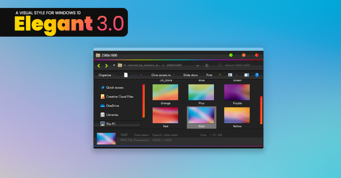Click the red close dot
The width and height of the screenshot is (341, 178).
click(257, 55)
